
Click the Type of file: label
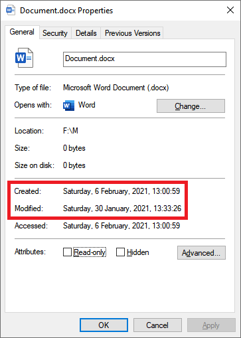(33, 88)
